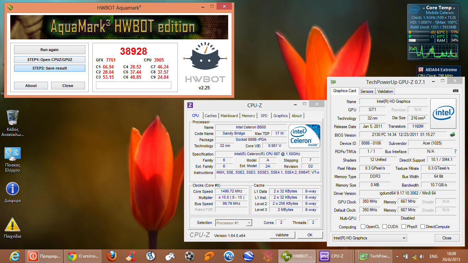The height and width of the screenshot is (263, 468).
Task: Enable the OpenCL checkbox
Action: coord(363,227)
